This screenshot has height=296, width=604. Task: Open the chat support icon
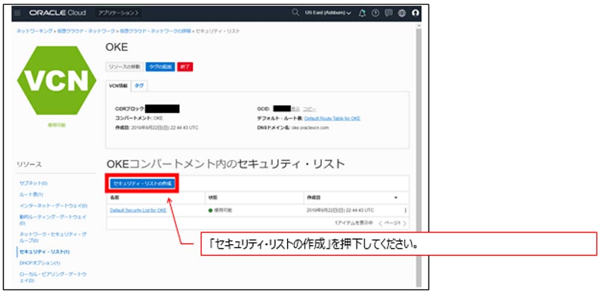click(x=388, y=13)
